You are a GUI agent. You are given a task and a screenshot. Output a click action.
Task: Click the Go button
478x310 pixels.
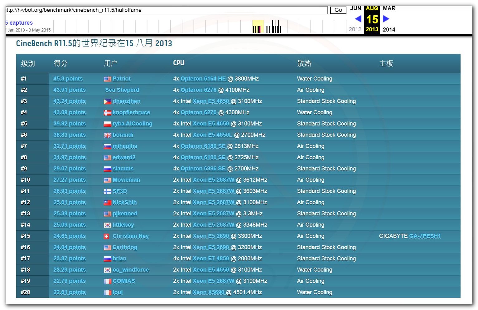point(338,10)
